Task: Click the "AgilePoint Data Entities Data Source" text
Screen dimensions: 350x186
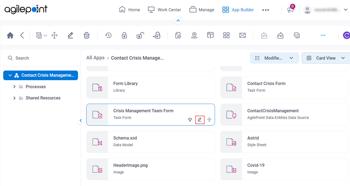Action: click(278, 118)
